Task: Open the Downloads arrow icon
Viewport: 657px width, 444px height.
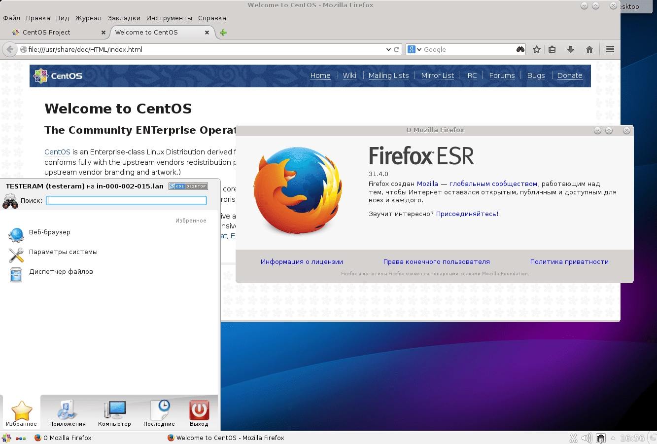Action: (571, 49)
